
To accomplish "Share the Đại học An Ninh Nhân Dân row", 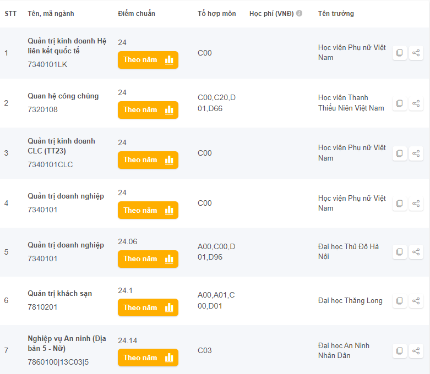I will [x=416, y=351].
